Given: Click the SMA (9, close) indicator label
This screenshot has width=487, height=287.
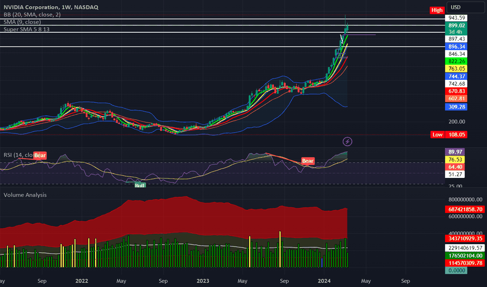Looking at the screenshot, I should (x=22, y=22).
